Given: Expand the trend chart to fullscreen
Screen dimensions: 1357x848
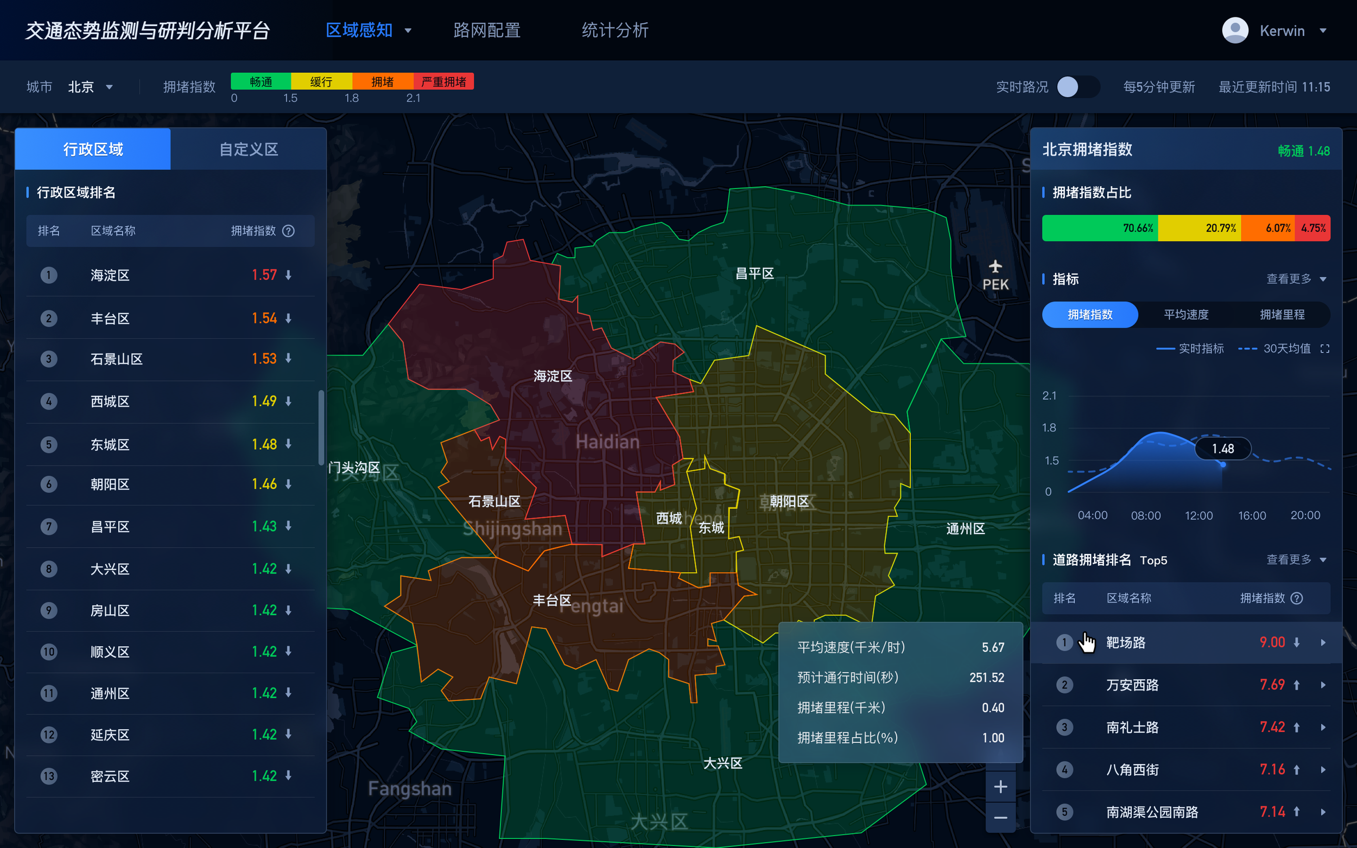Looking at the screenshot, I should pyautogui.click(x=1325, y=349).
